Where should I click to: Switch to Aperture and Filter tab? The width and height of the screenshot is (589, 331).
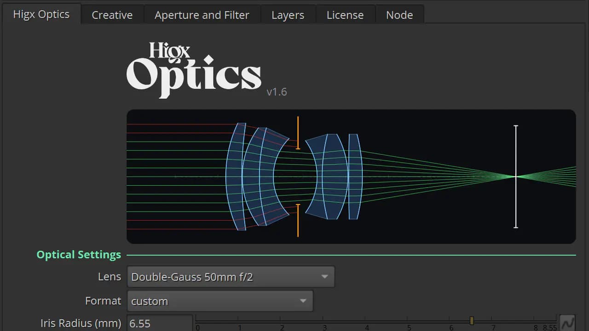[202, 15]
